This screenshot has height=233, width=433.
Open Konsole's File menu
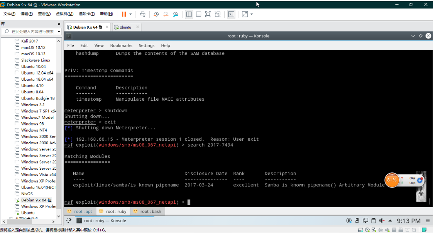[70, 46]
